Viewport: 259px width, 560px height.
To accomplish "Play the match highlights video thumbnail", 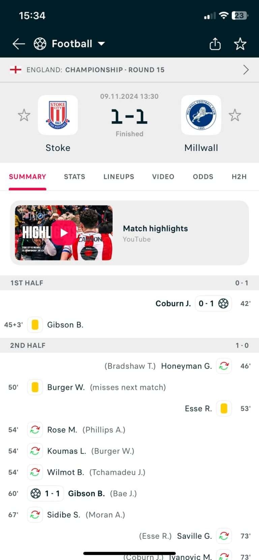I will point(64,232).
